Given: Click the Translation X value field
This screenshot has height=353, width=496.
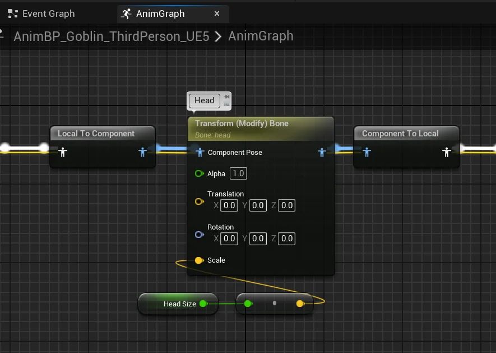Looking at the screenshot, I should point(229,205).
